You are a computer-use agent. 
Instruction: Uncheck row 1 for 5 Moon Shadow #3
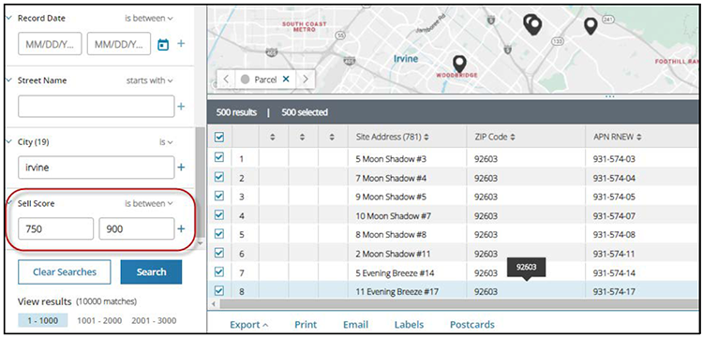(219, 157)
